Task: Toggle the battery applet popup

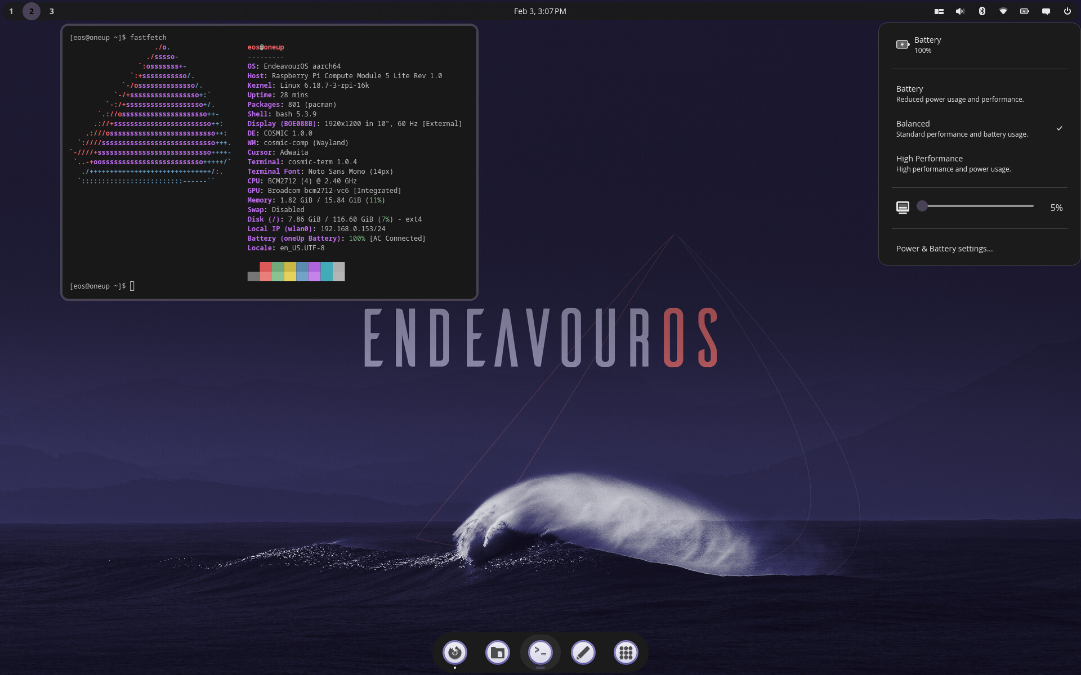Action: 1025,11
